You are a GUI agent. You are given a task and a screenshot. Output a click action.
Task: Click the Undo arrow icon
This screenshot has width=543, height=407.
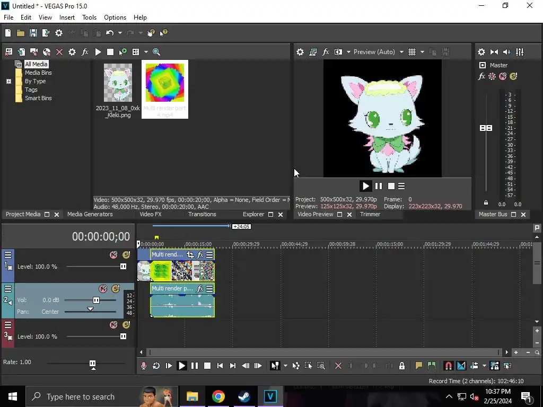(110, 33)
